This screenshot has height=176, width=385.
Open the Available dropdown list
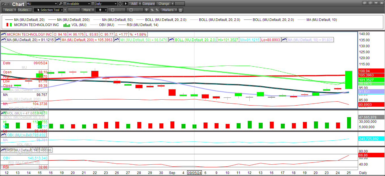click(x=89, y=4)
